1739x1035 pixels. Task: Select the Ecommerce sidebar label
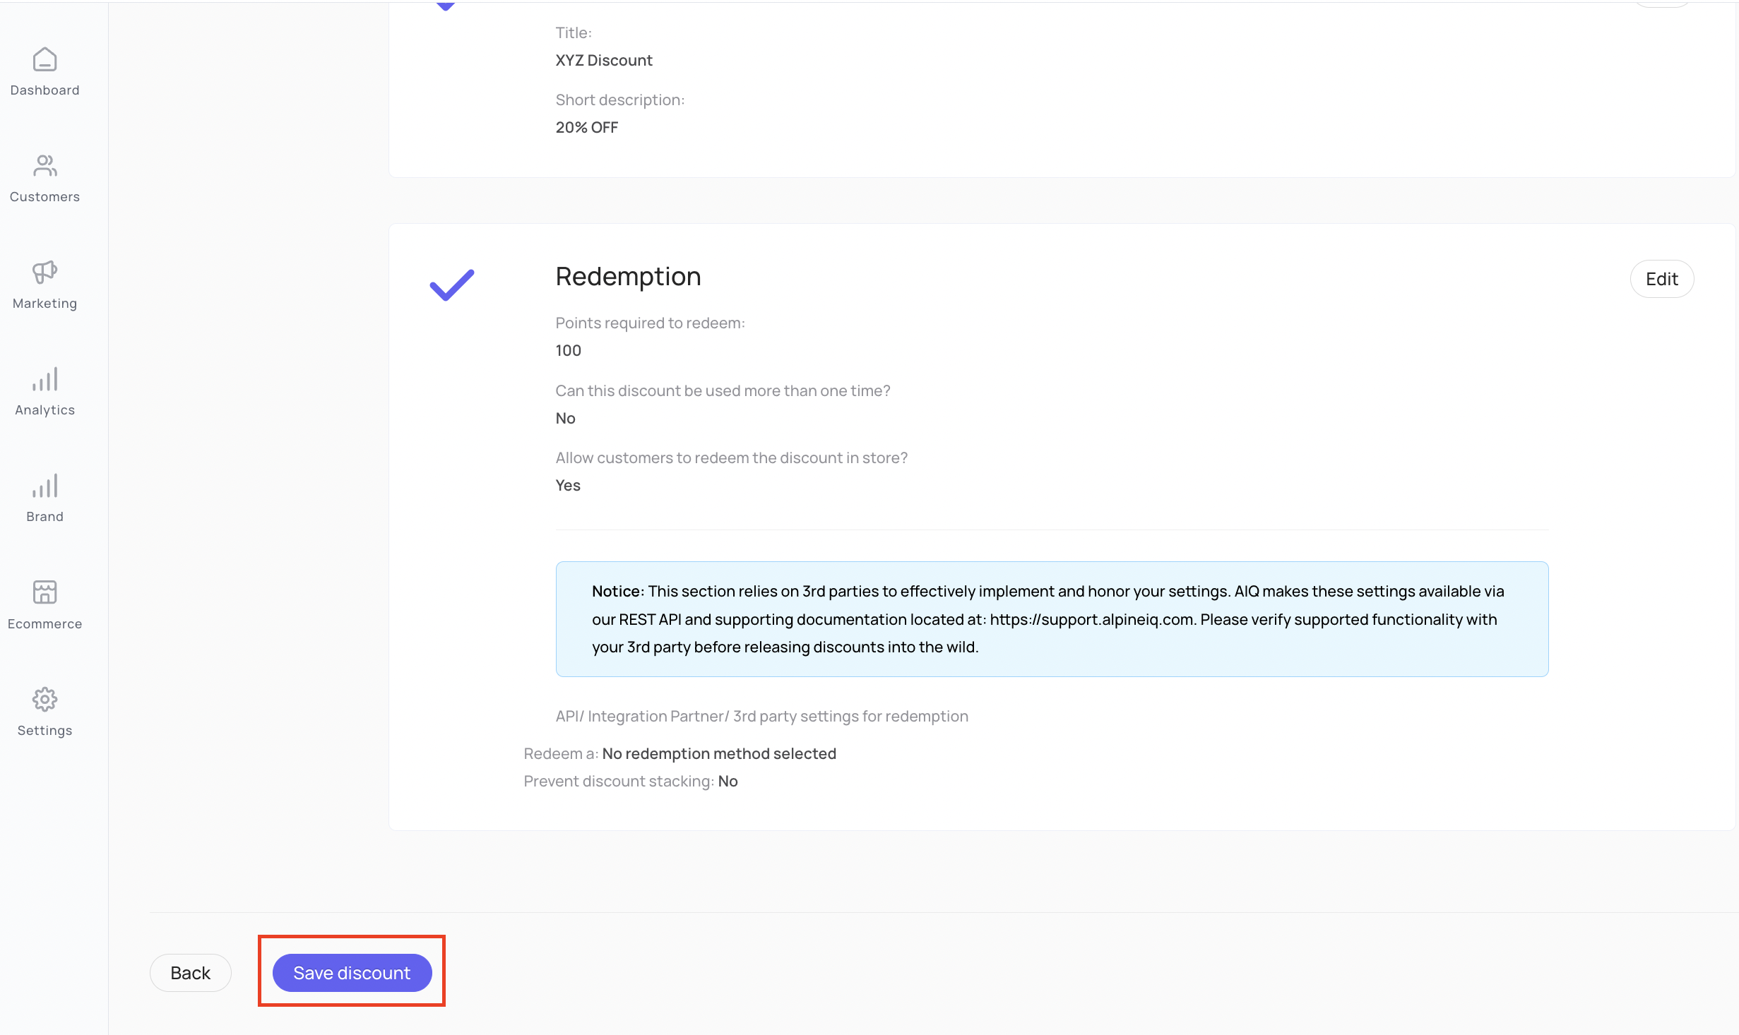click(x=44, y=624)
